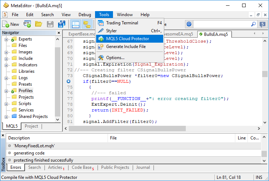Open the View menu
Screen dimensions: 269x181
coord(66,15)
